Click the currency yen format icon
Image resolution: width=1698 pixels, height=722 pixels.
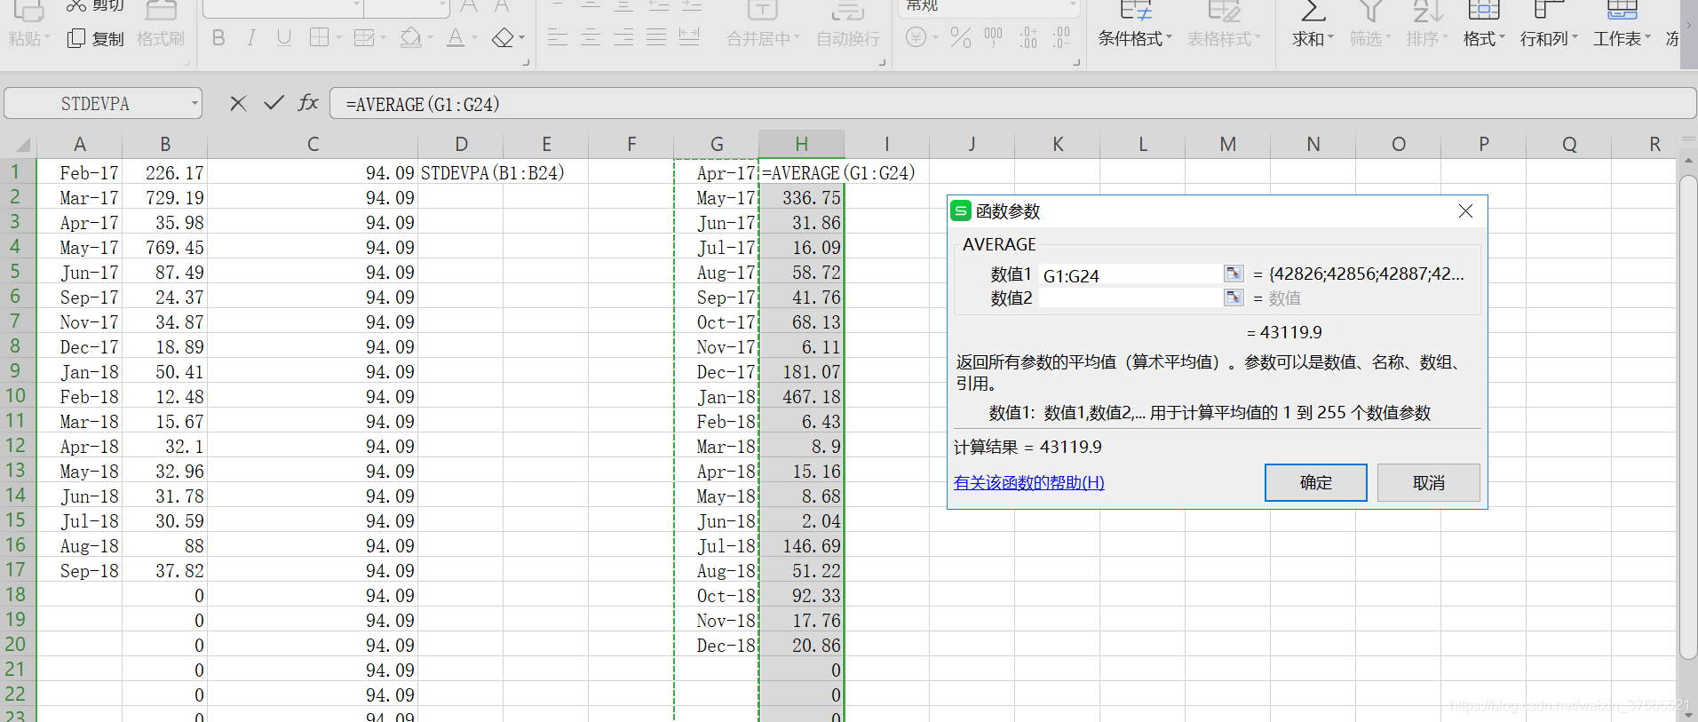click(916, 37)
